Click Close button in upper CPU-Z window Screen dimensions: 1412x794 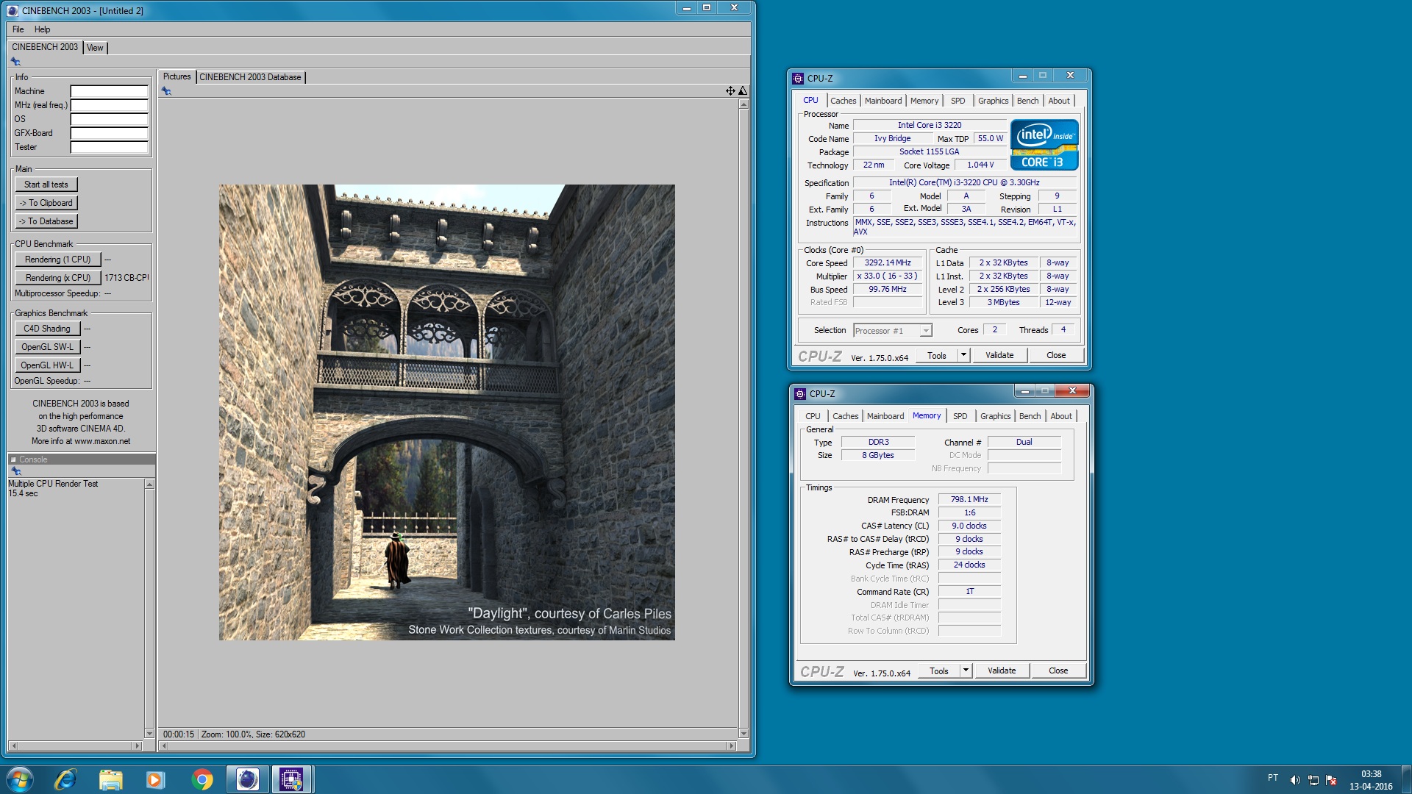point(1056,356)
